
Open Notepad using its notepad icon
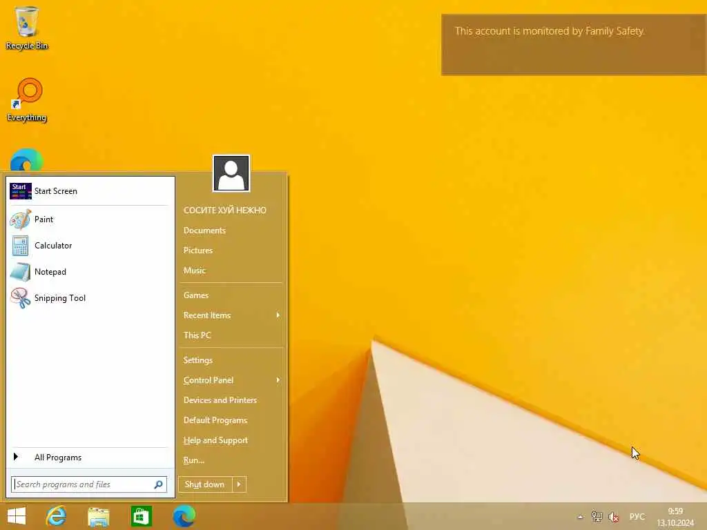pyautogui.click(x=20, y=272)
